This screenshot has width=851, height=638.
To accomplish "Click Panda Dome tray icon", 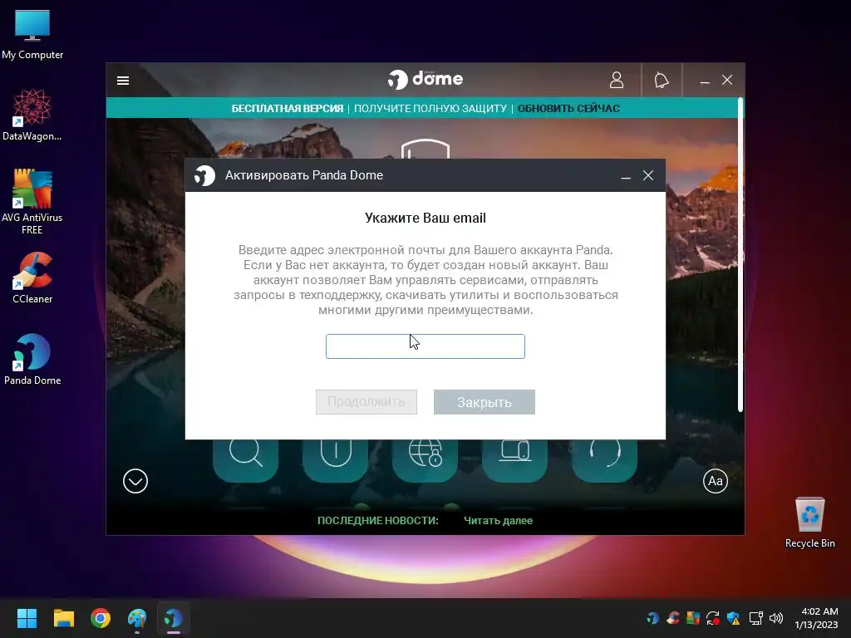I will click(653, 618).
